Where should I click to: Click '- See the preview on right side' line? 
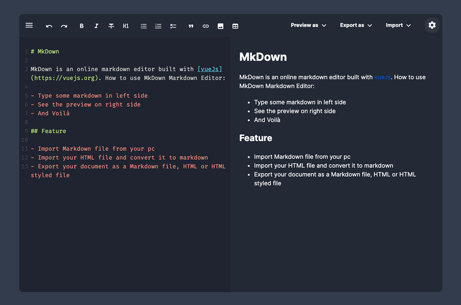point(85,105)
